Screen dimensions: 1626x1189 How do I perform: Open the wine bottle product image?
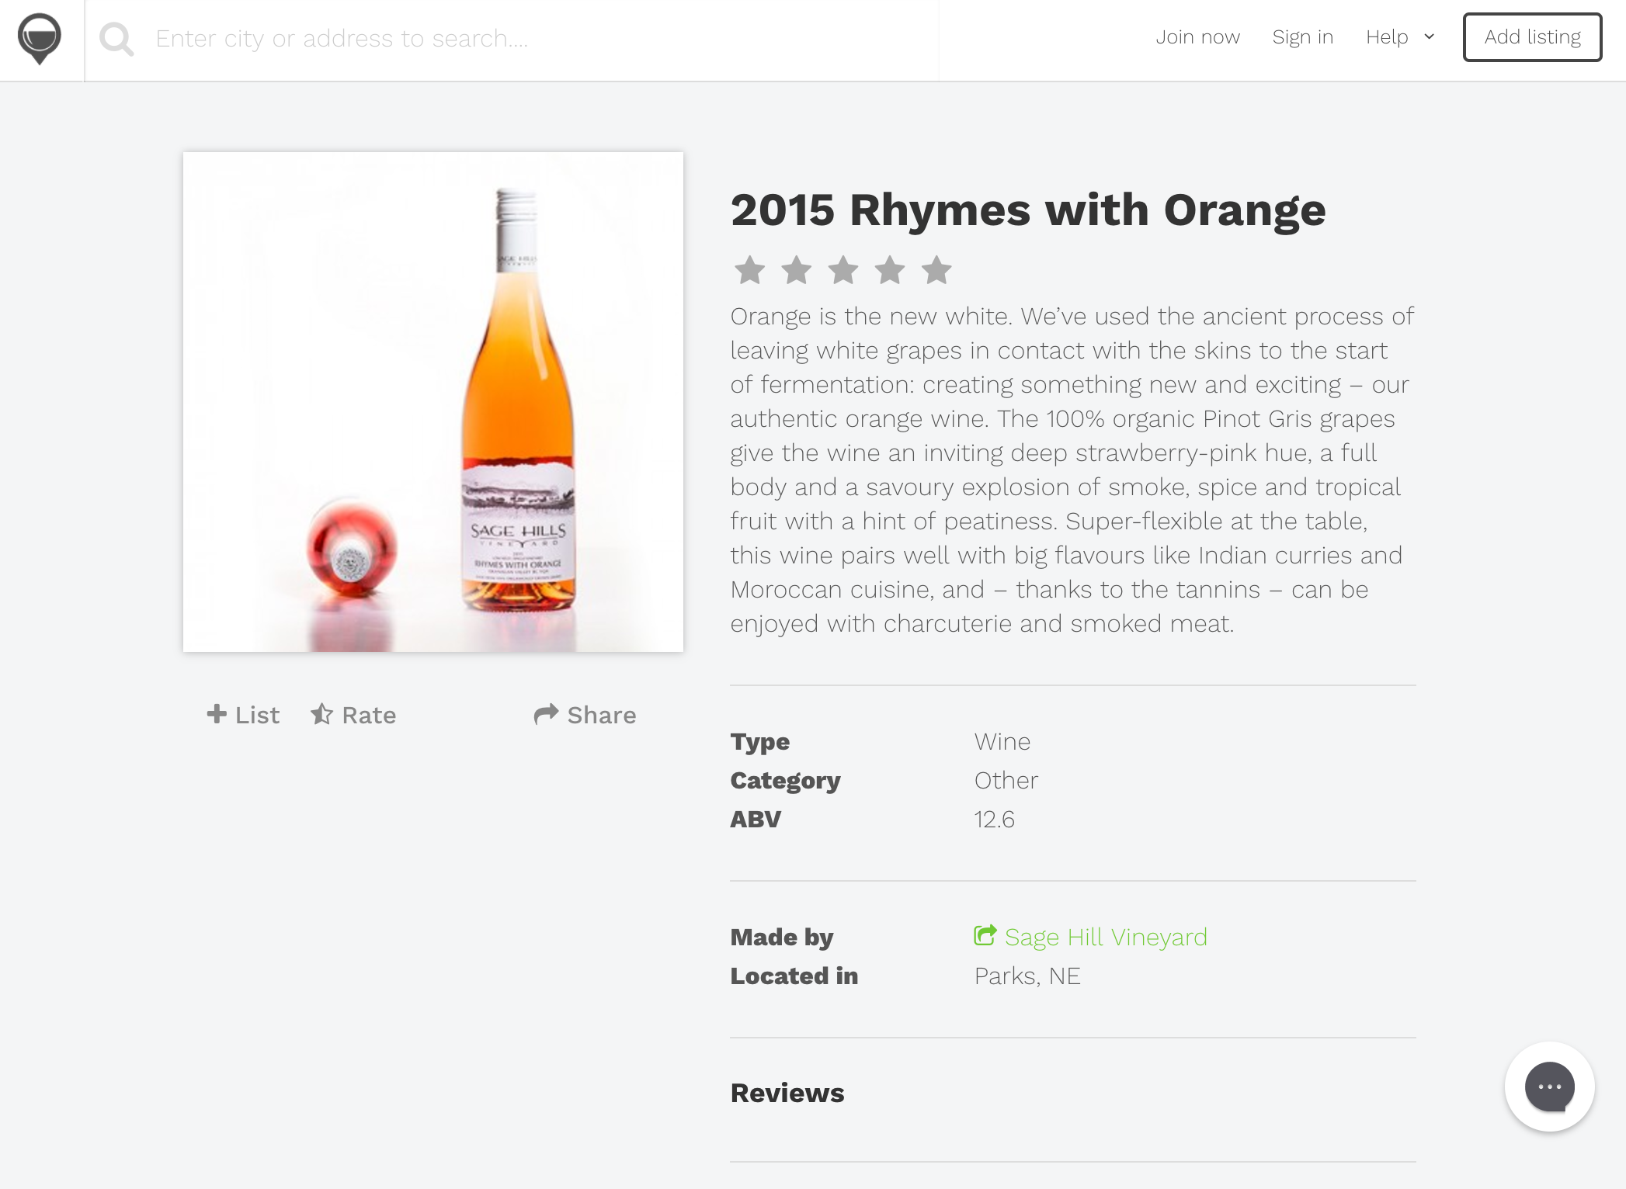[433, 402]
